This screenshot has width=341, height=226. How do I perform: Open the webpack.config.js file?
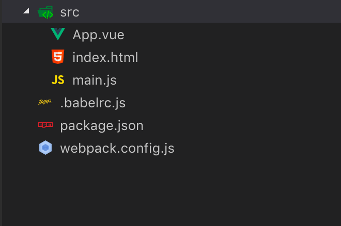tap(117, 149)
